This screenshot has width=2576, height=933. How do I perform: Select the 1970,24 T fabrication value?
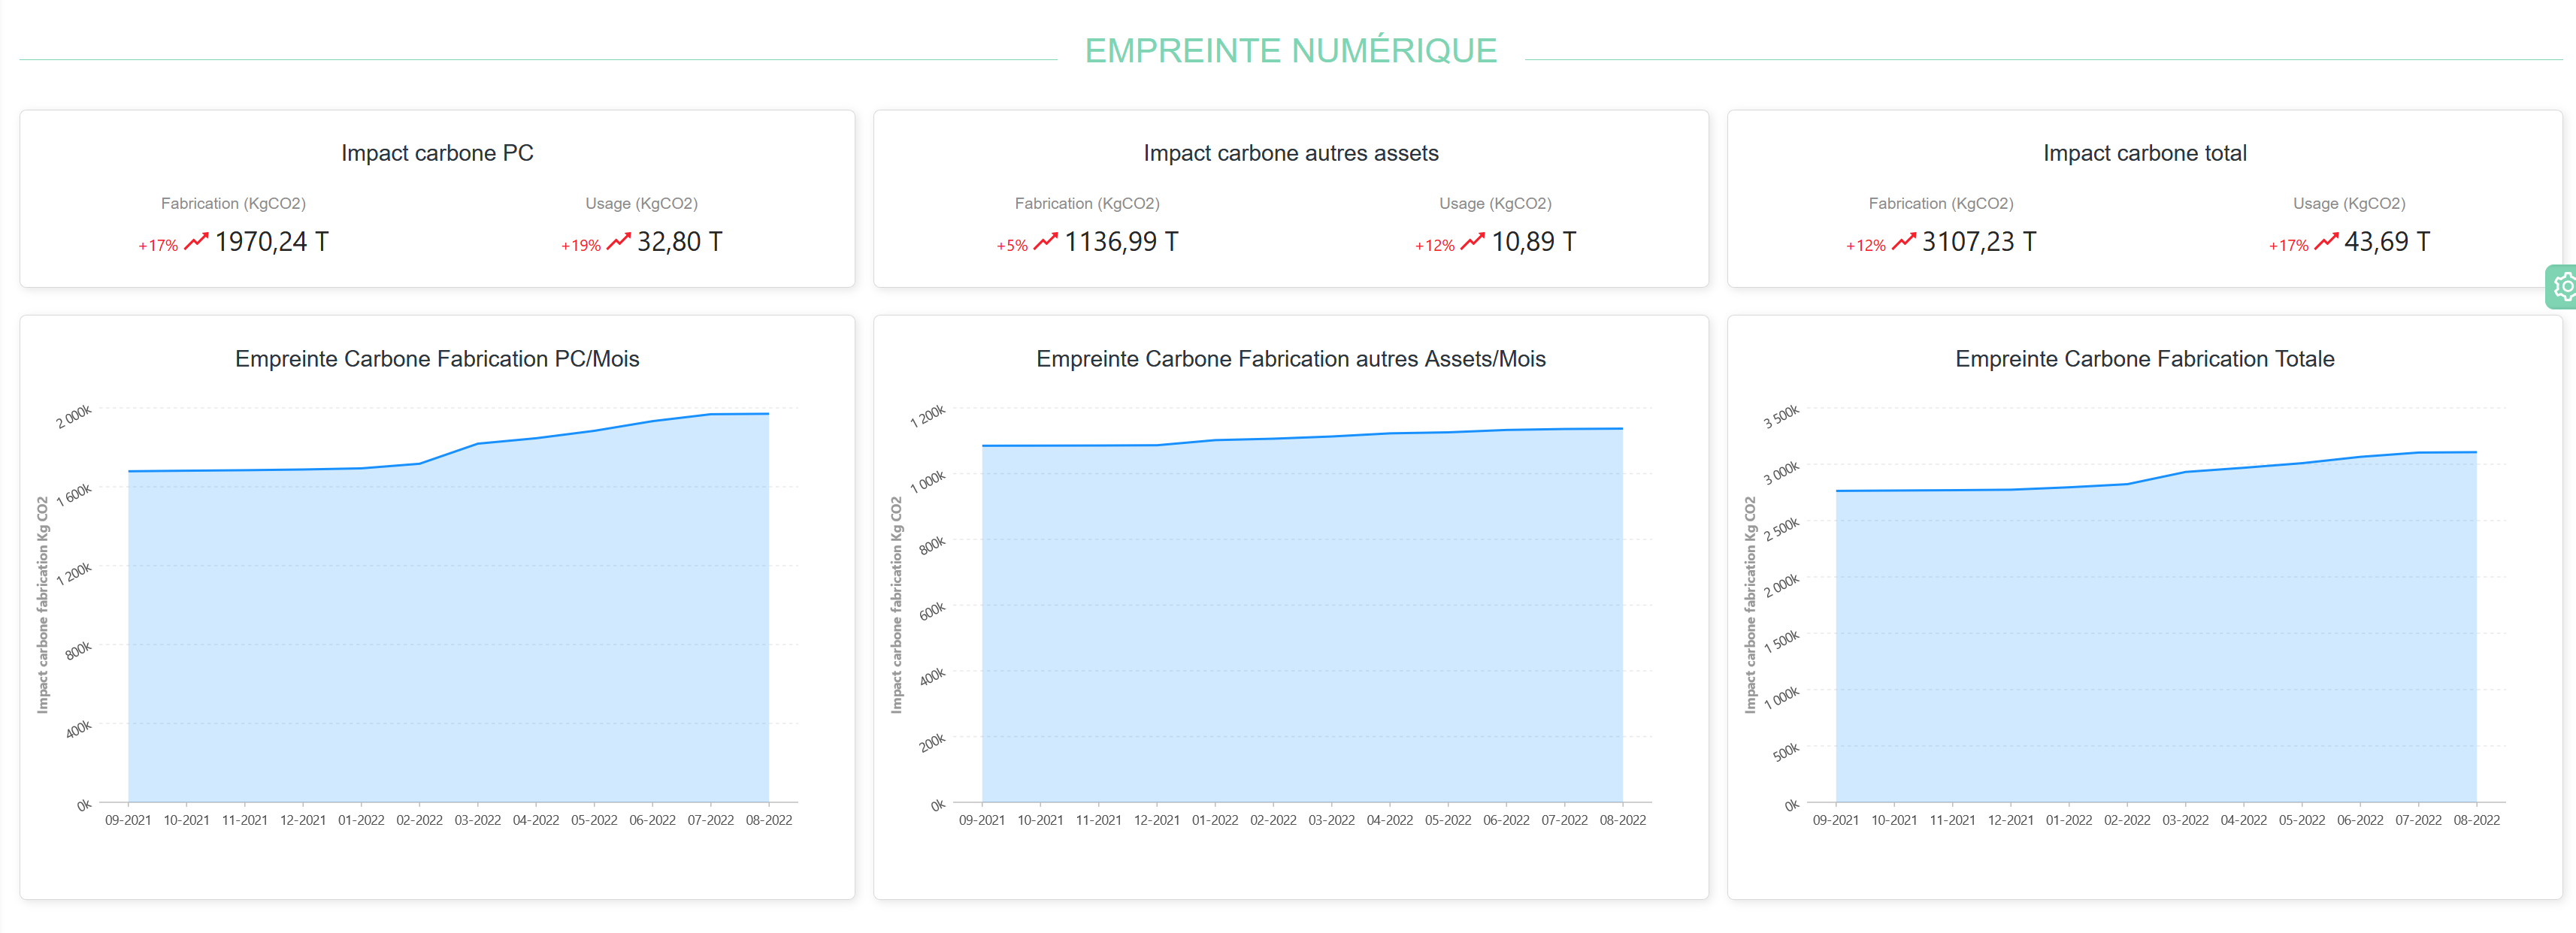[x=271, y=242]
